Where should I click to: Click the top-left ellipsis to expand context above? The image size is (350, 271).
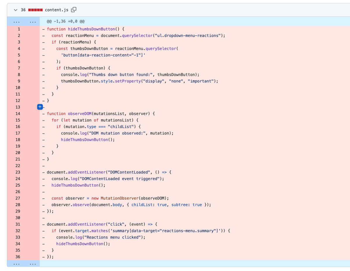tap(16, 21)
